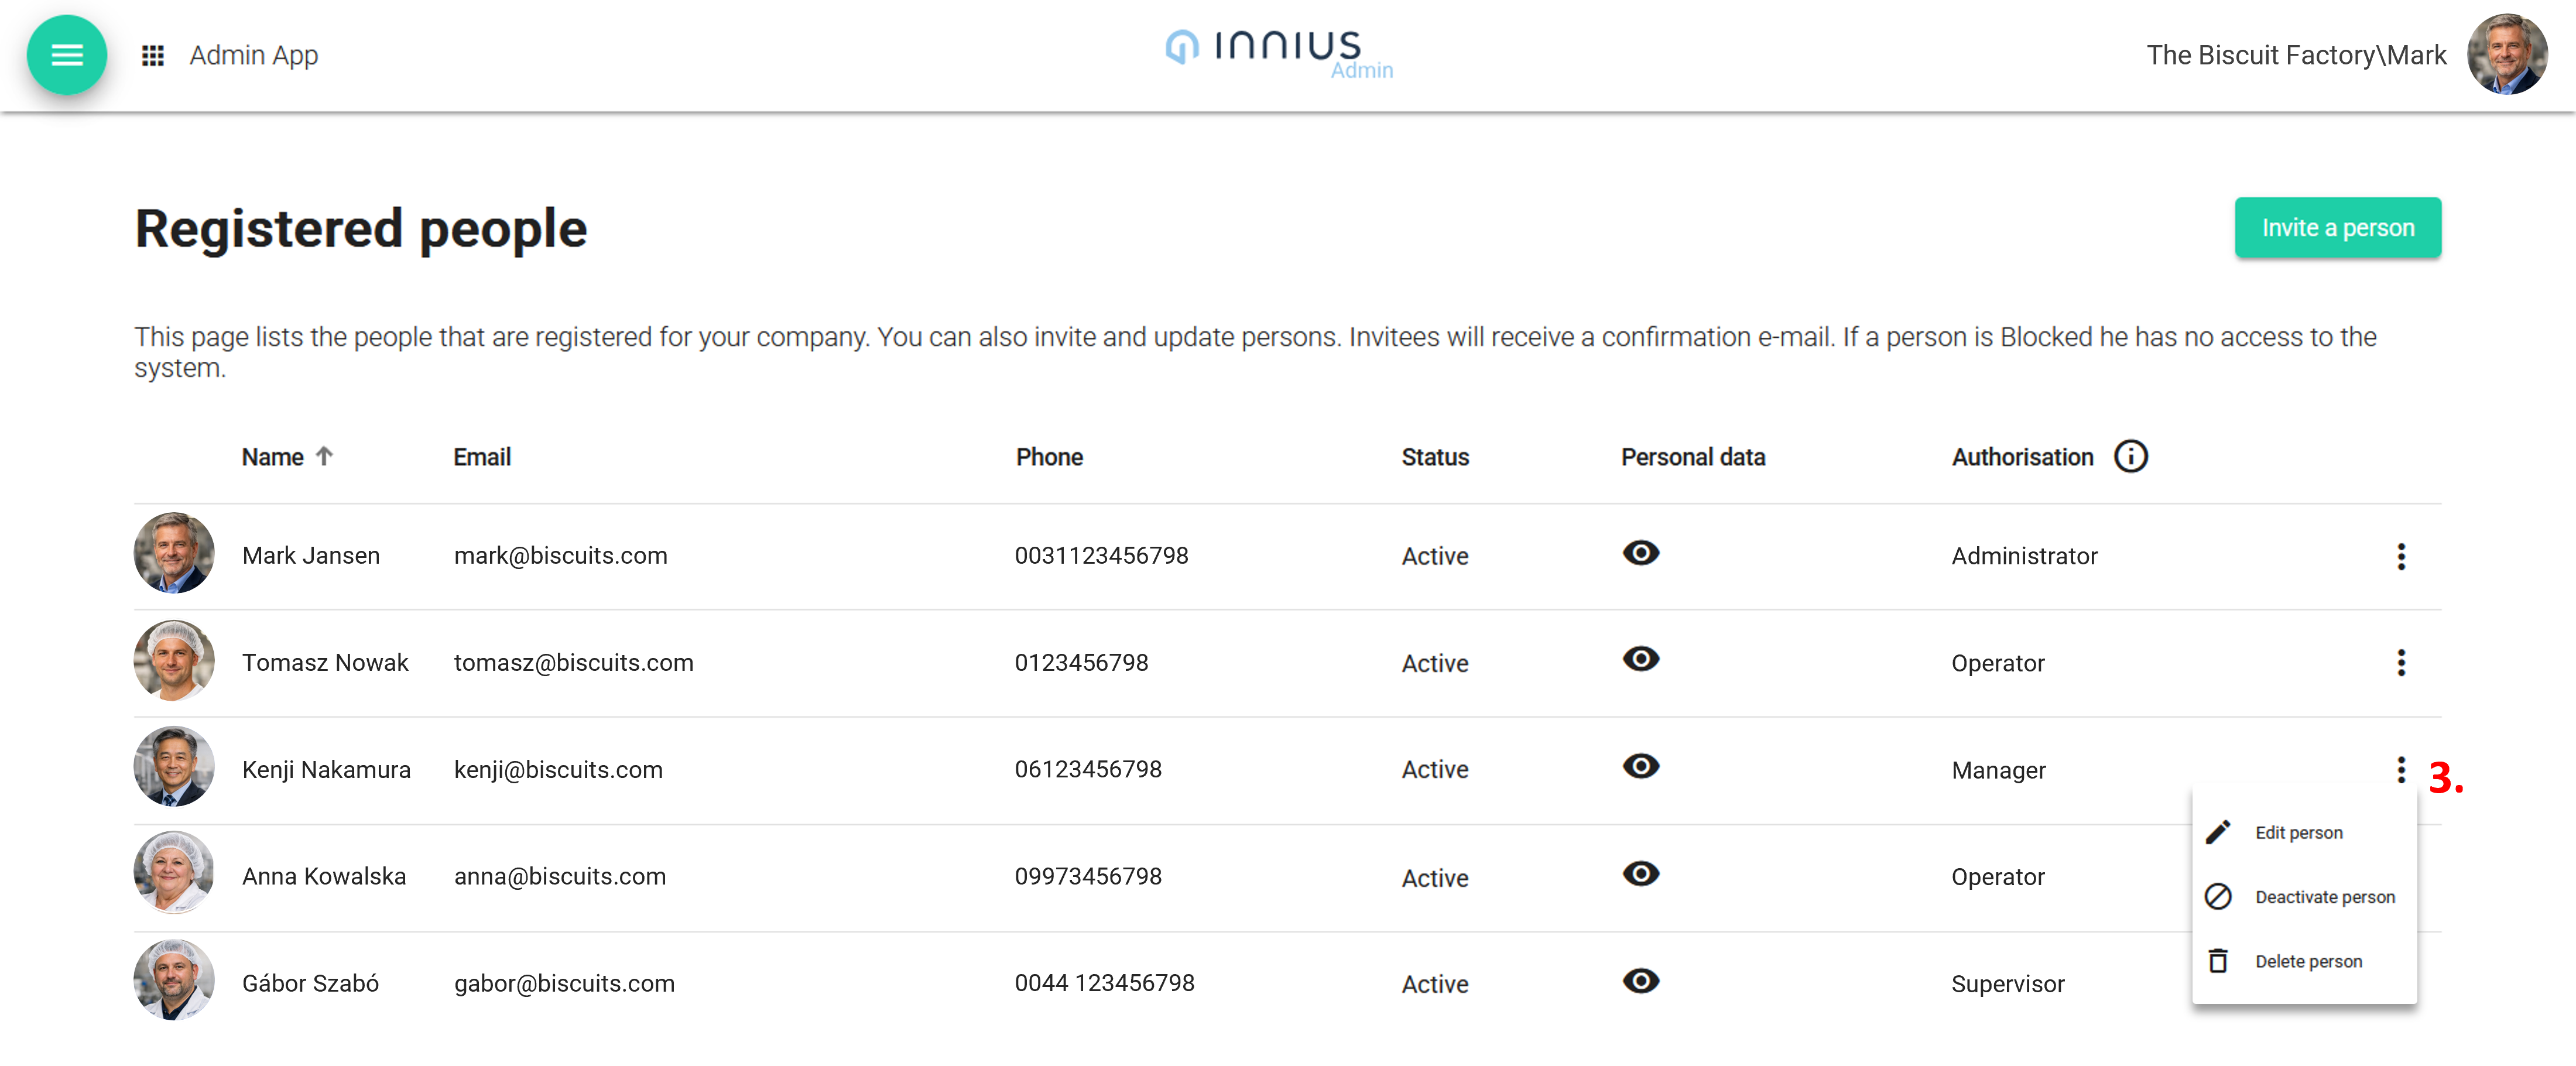This screenshot has height=1066, width=2576.
Task: Click the Name column sort arrow
Action: click(x=324, y=457)
